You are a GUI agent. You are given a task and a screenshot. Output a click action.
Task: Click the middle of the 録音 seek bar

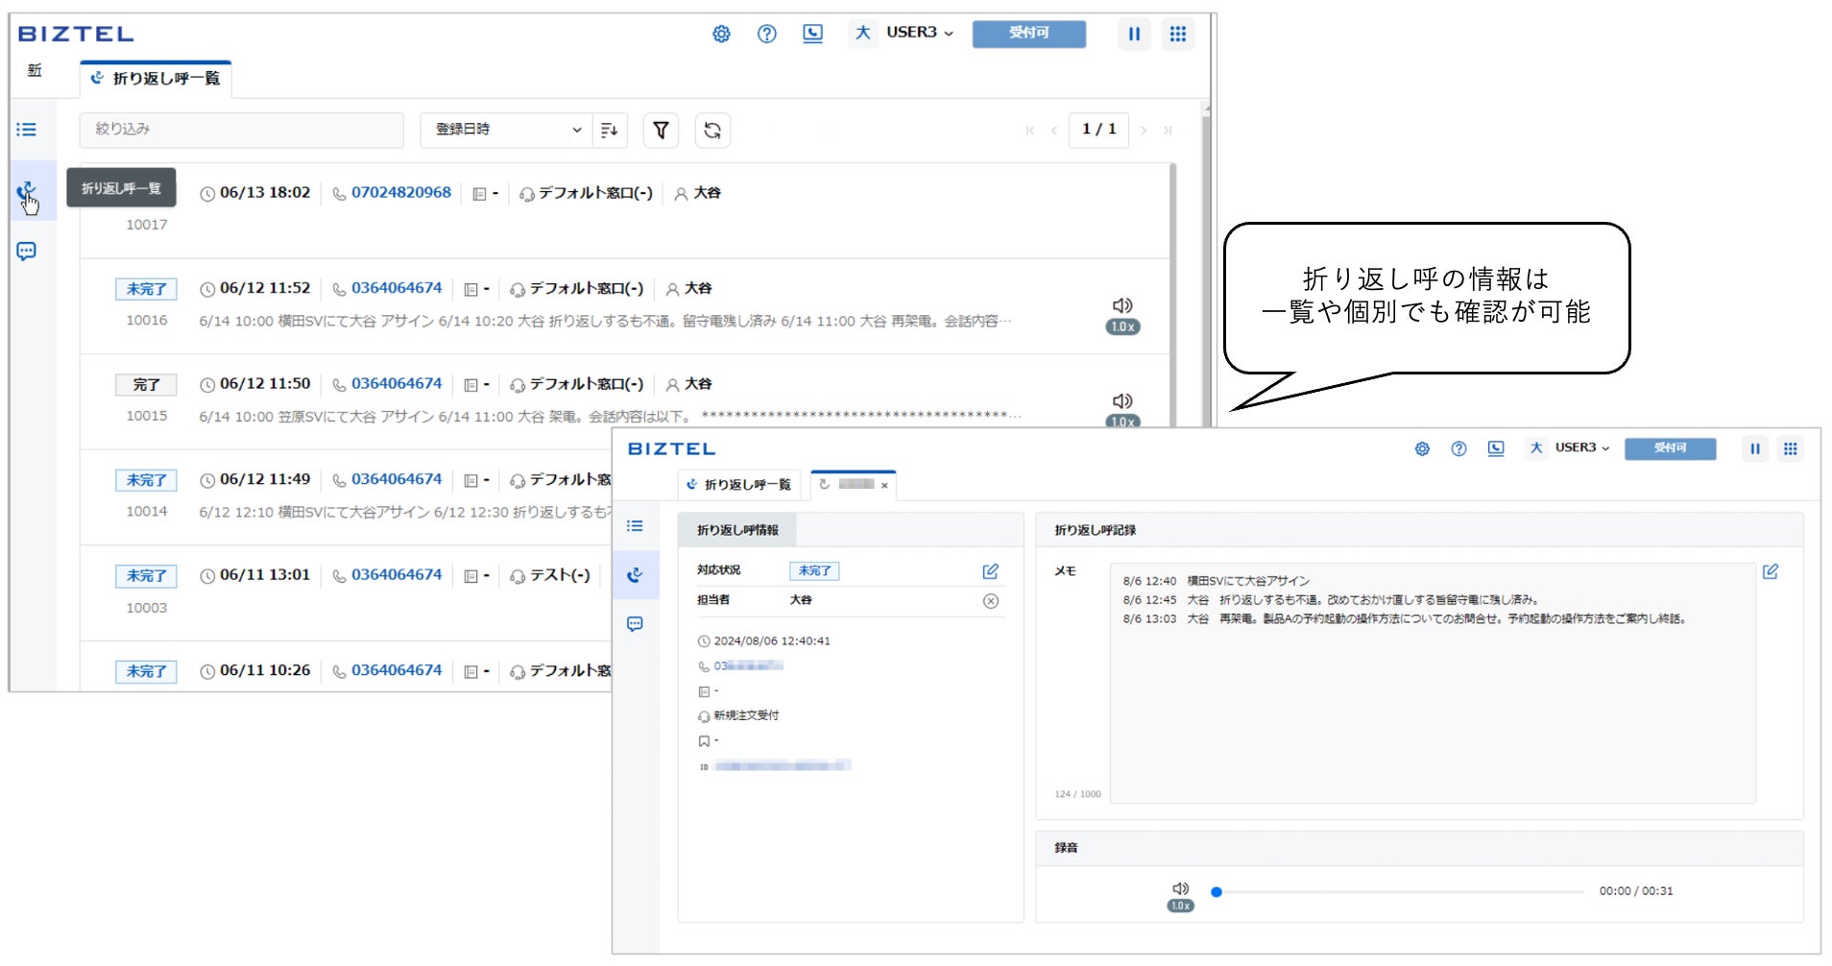point(1400,892)
